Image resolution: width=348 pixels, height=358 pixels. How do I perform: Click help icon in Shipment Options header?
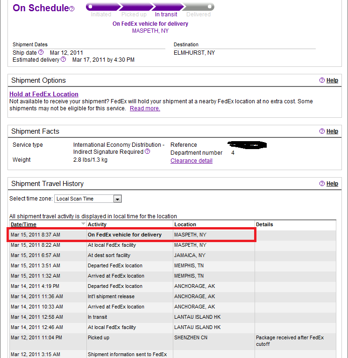[x=322, y=80]
